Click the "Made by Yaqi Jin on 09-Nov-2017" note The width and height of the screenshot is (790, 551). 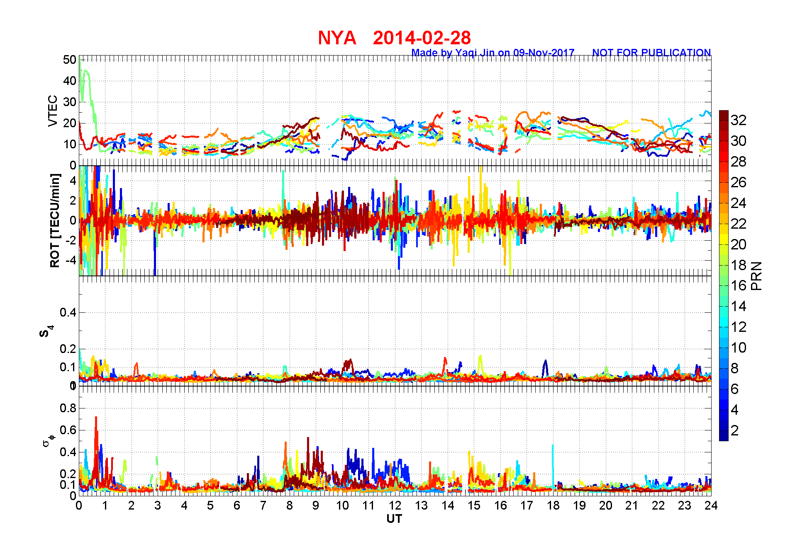[493, 53]
